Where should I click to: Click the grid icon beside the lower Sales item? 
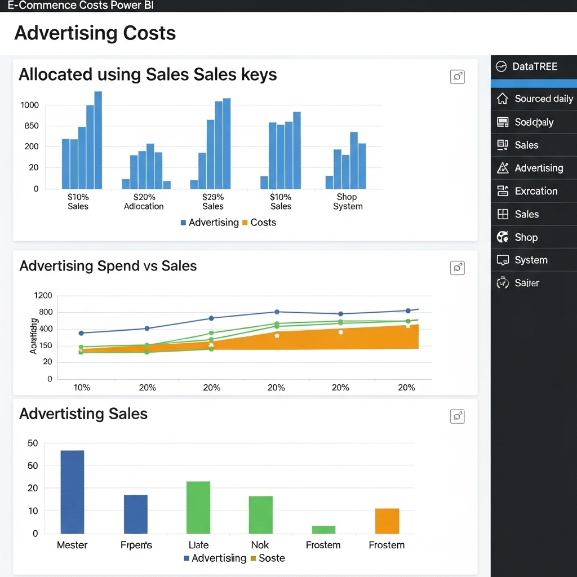pyautogui.click(x=503, y=214)
